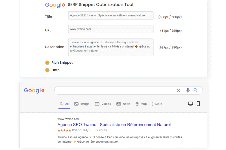Grab the Description textarea resize handle
This screenshot has width=226, height=150.
point(152,55)
